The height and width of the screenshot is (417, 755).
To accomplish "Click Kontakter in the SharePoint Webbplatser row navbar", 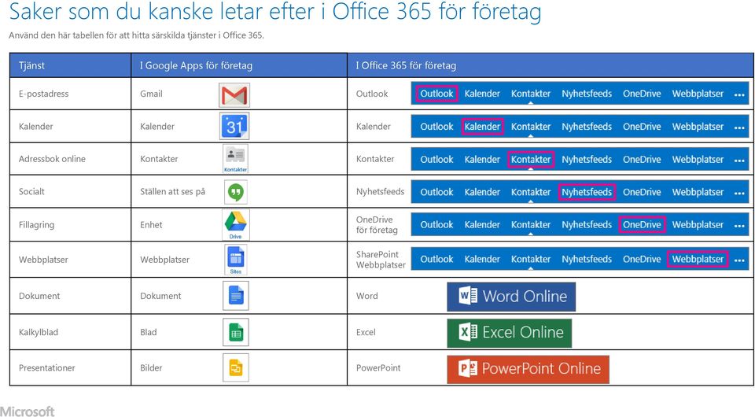I will click(531, 259).
